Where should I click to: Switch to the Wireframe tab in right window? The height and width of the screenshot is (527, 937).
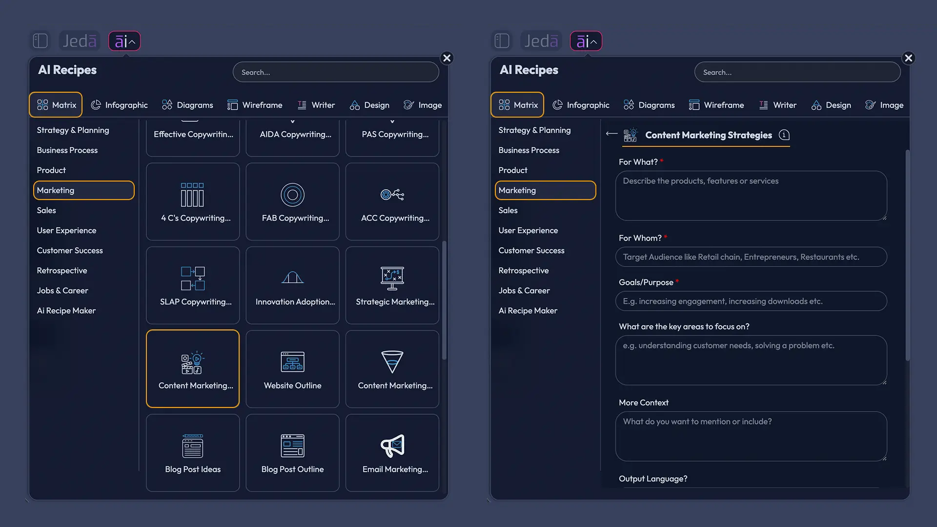716,105
